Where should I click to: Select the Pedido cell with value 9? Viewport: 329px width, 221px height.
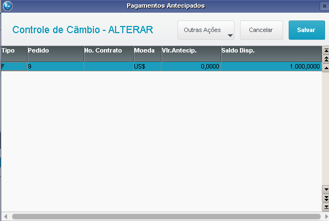[56, 66]
